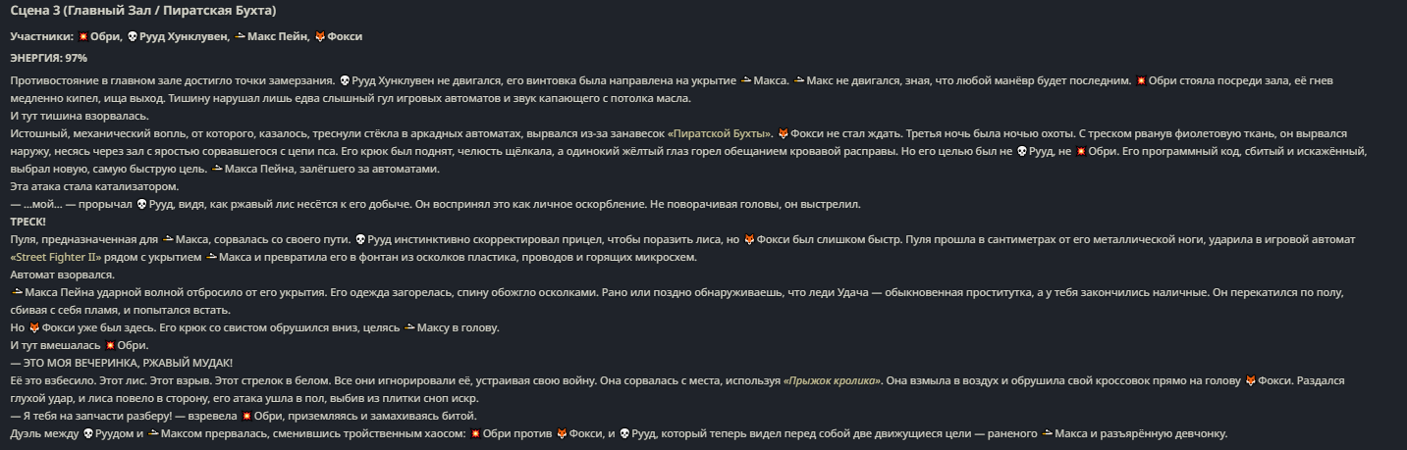This screenshot has width=1407, height=450.
Task: Click the explosion emoji after 'И тут вмешалась'
Action: (111, 345)
